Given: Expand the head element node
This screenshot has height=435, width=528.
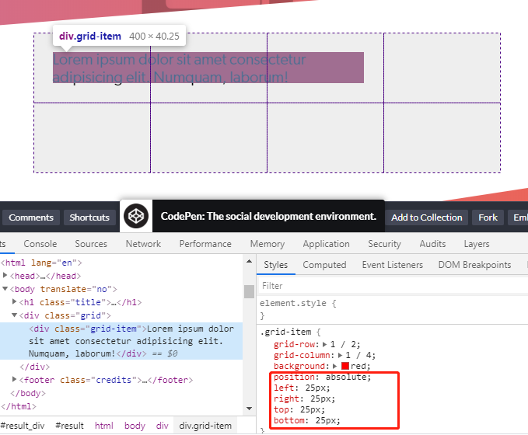Looking at the screenshot, I should tap(5, 276).
